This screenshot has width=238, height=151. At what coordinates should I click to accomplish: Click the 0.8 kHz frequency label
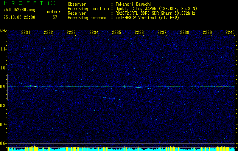click(x=3, y=106)
